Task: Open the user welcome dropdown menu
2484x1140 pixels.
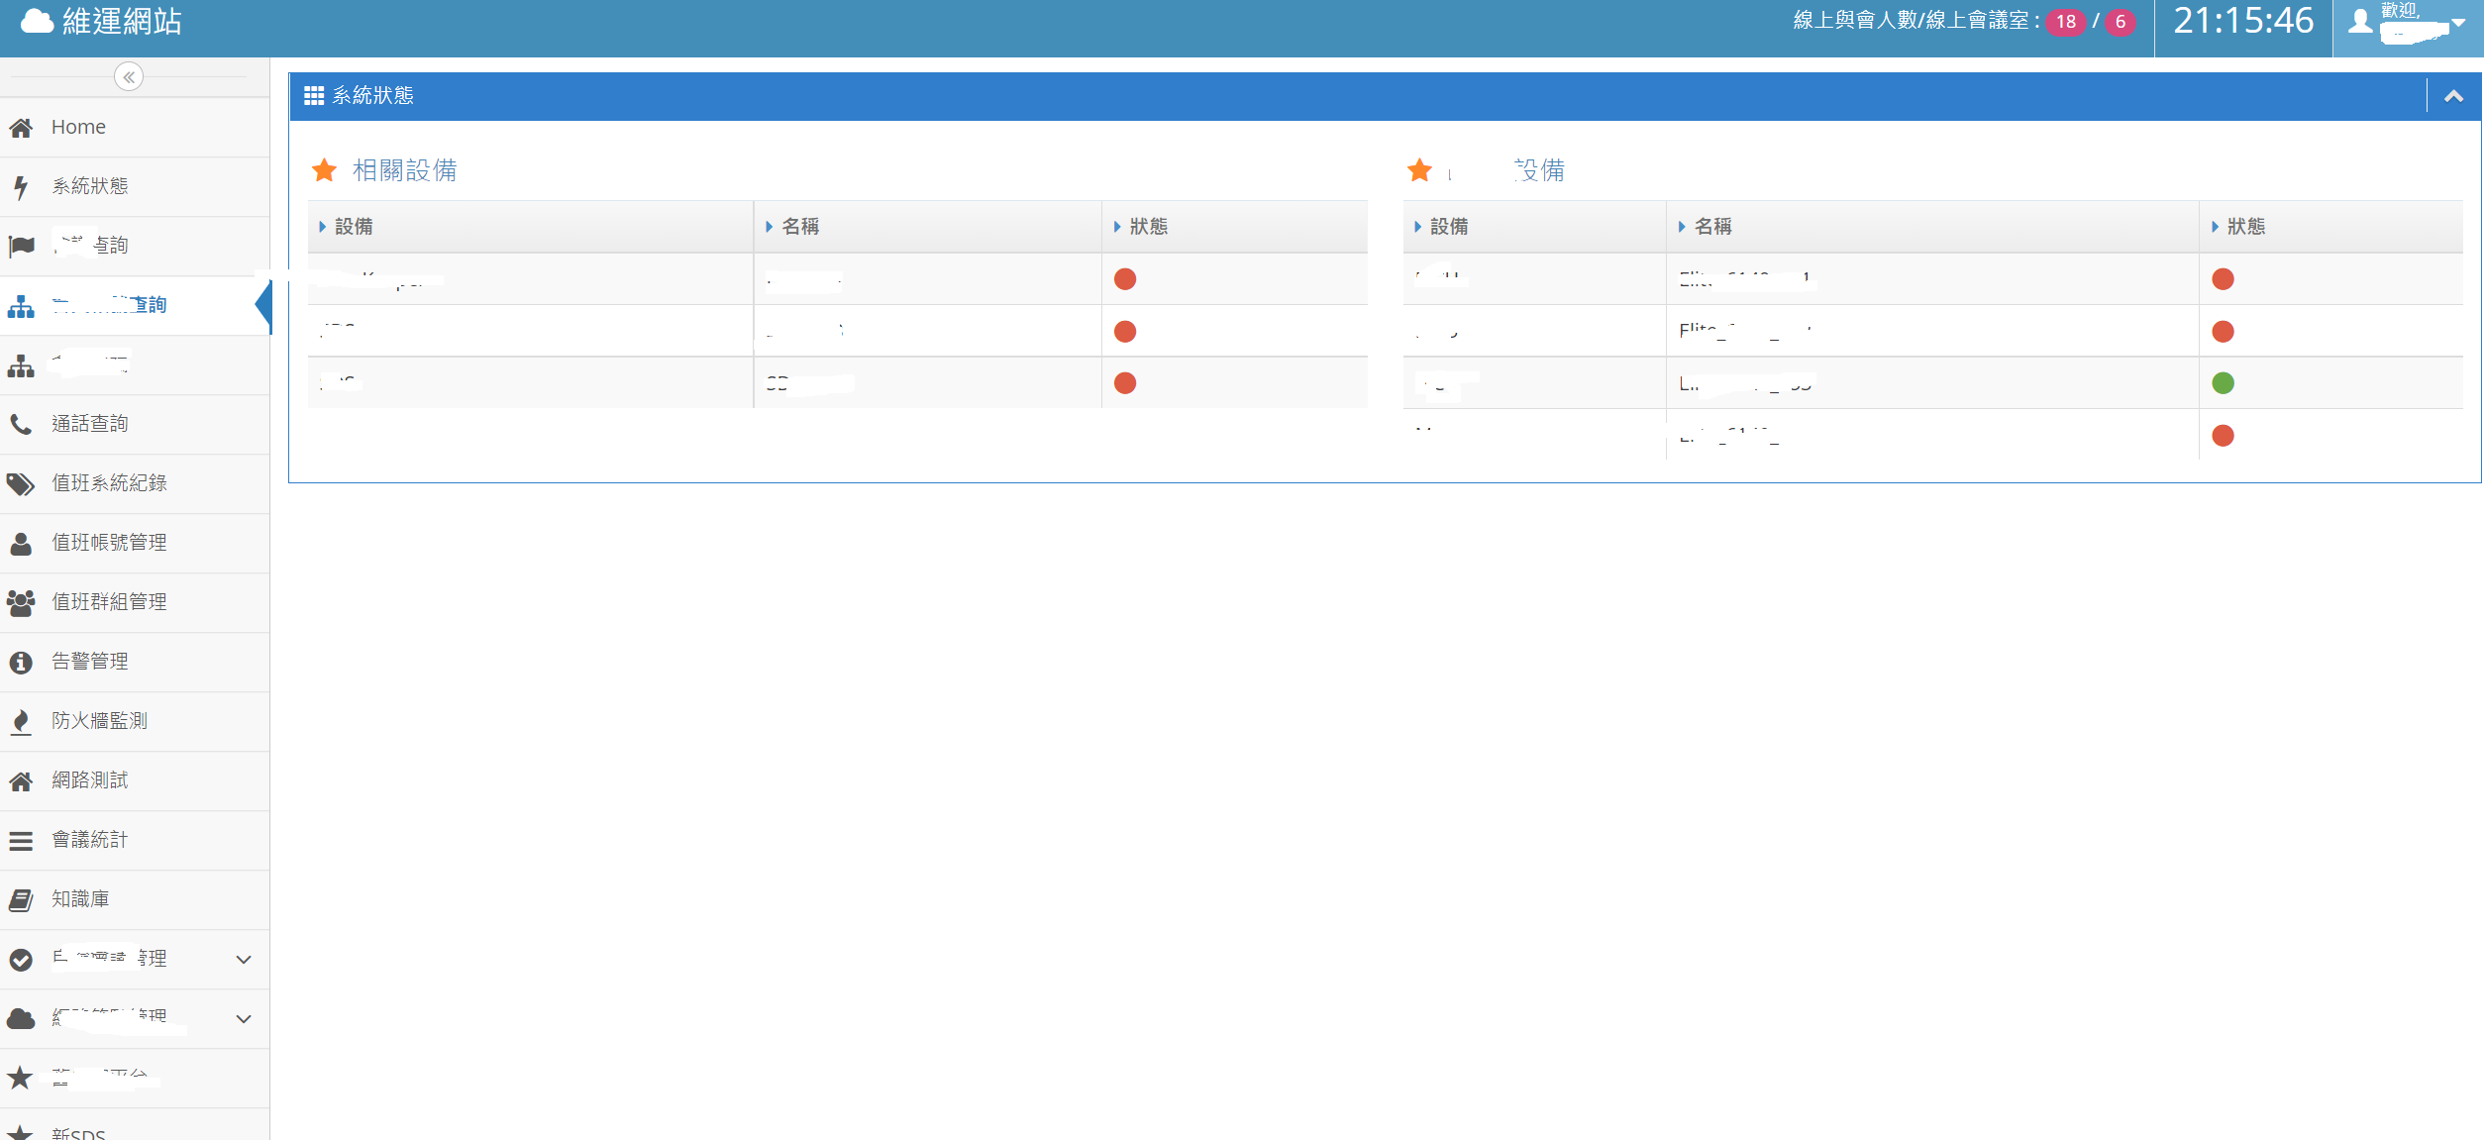Action: pyautogui.click(x=2458, y=23)
